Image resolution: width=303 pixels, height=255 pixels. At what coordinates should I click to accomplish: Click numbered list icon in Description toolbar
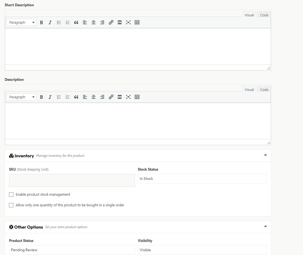(67, 97)
